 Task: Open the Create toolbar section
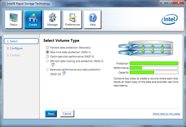point(33,19)
